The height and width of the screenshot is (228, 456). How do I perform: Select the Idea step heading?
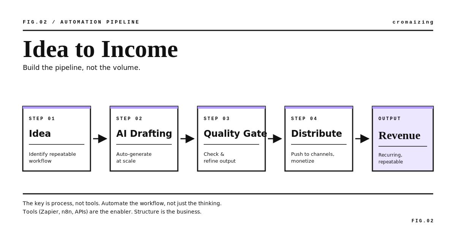[x=40, y=134]
